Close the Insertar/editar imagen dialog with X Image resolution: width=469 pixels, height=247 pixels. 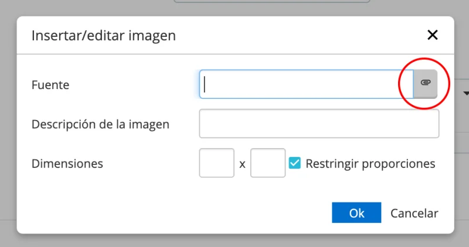coord(433,35)
